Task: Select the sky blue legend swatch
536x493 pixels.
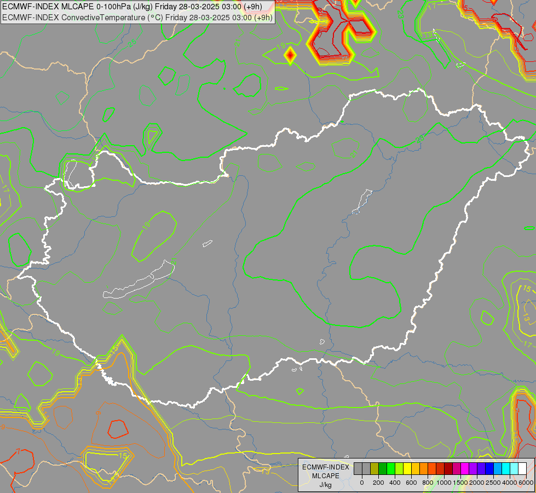Action: pos(498,468)
